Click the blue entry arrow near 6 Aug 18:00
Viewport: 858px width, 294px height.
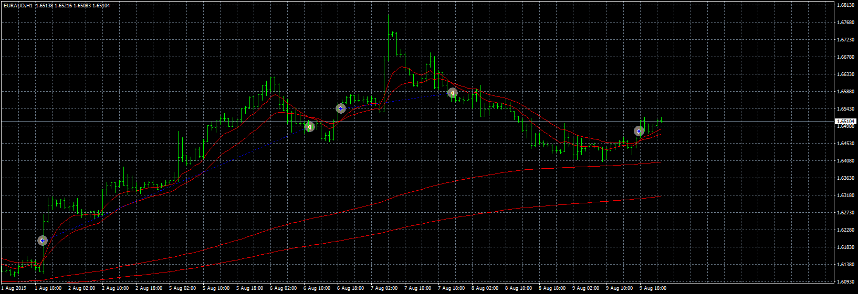click(x=341, y=108)
